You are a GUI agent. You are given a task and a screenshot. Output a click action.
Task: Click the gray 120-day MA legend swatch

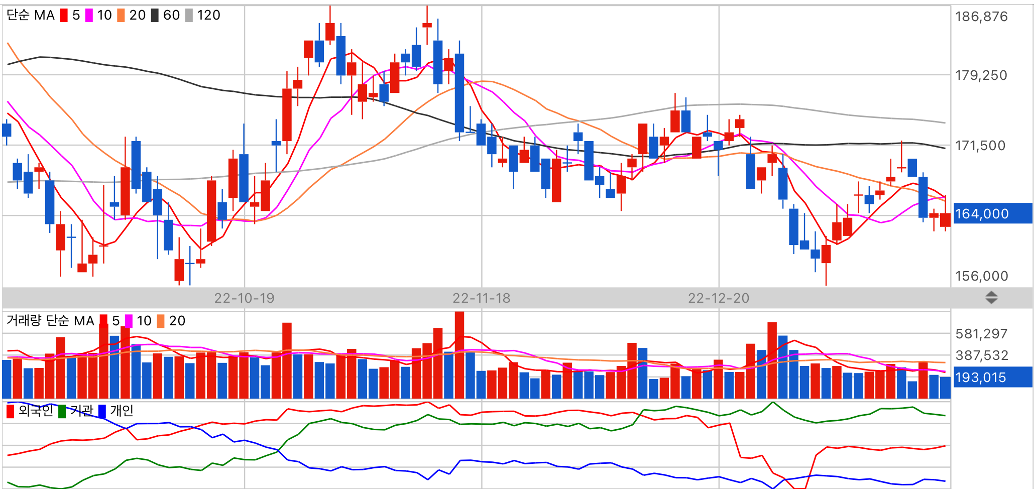click(x=189, y=16)
